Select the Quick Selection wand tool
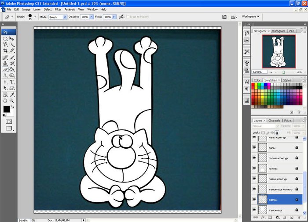The height and width of the screenshot is (222, 308). pos(12,44)
